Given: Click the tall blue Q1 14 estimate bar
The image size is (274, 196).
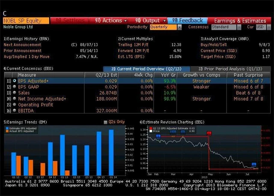Looking at the screenshot, I should coord(111,152).
